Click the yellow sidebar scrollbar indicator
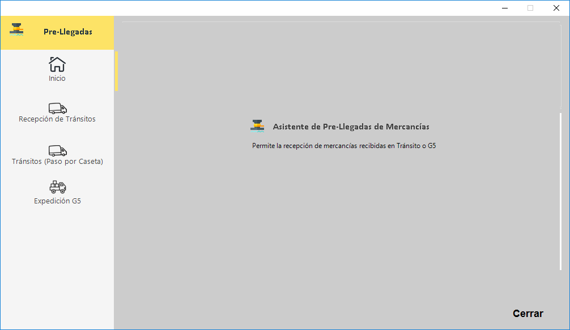Viewport: 570px width, 330px height. pos(116,71)
